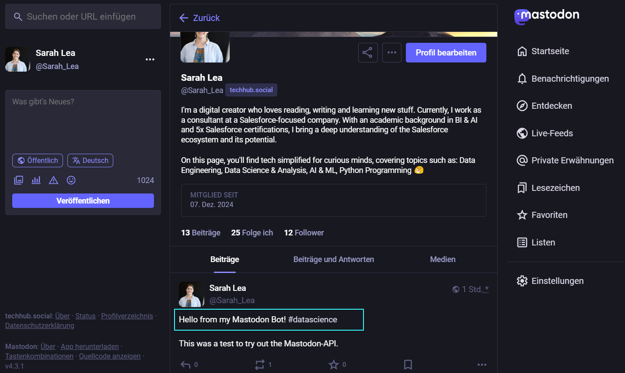Screen dimensions: 625x373
Task: Click the share profile icon
Action: (x=367, y=53)
